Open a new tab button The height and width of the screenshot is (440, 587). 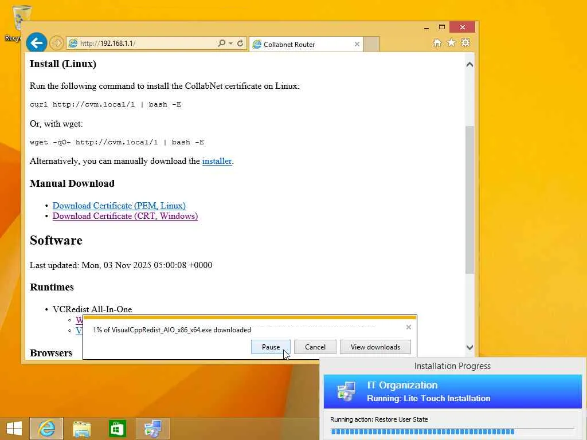(x=371, y=44)
